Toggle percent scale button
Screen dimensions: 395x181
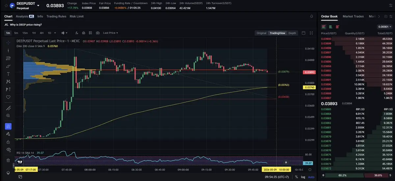coord(297,177)
